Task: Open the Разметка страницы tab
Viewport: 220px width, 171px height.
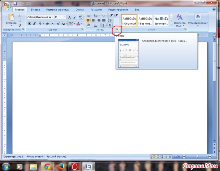Action: (58, 10)
